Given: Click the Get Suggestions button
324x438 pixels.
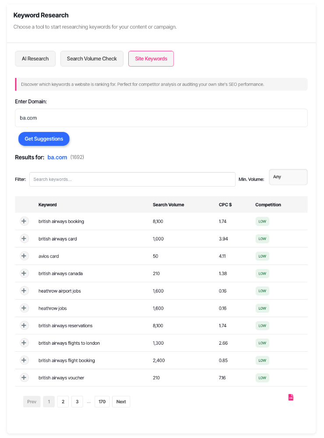Looking at the screenshot, I should click(x=44, y=139).
